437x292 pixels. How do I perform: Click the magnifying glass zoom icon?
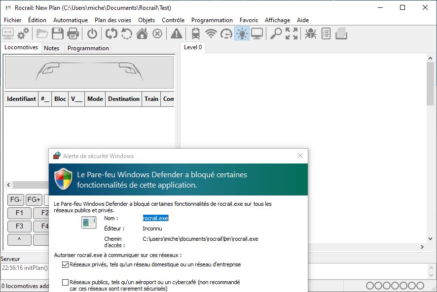coord(276,33)
